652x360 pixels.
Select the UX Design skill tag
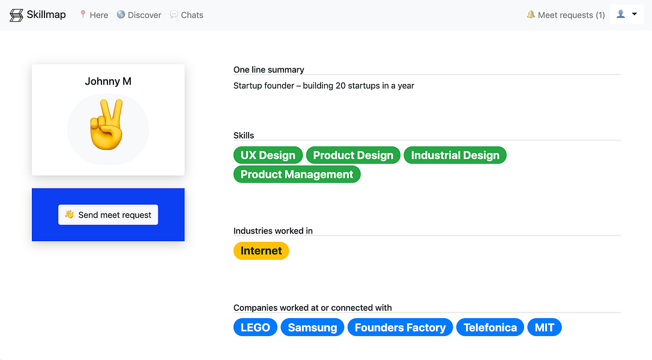[268, 155]
